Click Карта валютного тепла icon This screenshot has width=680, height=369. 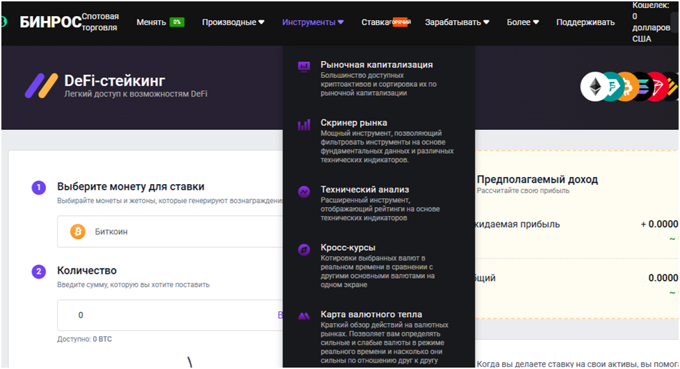tap(304, 316)
